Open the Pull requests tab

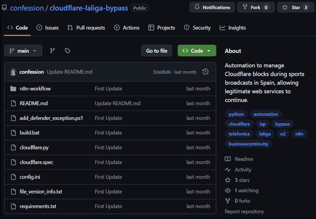pos(86,27)
